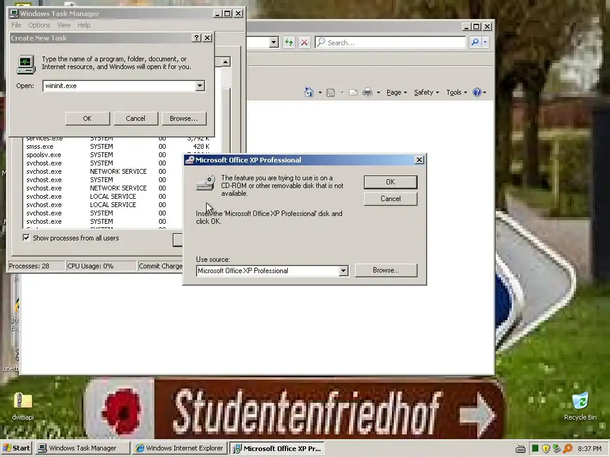Screen dimensions: 610x457
Task: Expand the Help icon dropdown arrow
Action: [484, 93]
